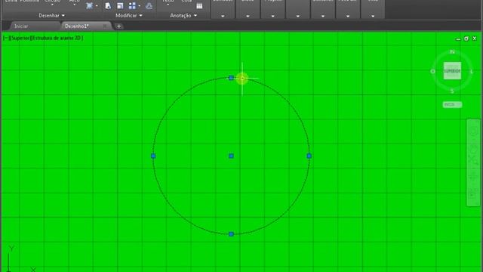Open the WCS dropdown below the ViewCube

pos(452,104)
